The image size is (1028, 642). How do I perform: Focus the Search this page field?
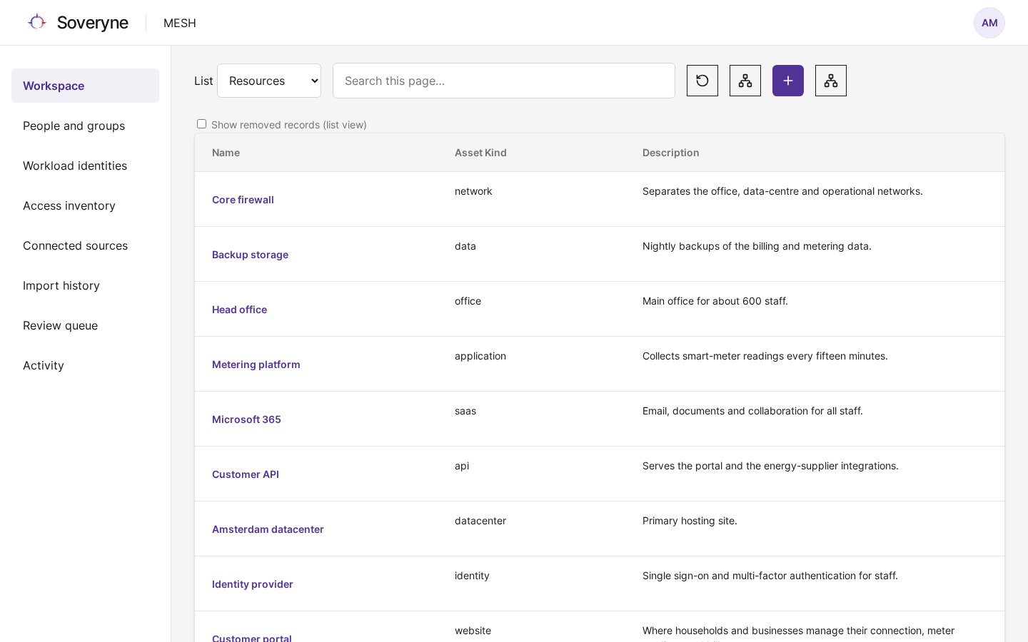coord(504,81)
